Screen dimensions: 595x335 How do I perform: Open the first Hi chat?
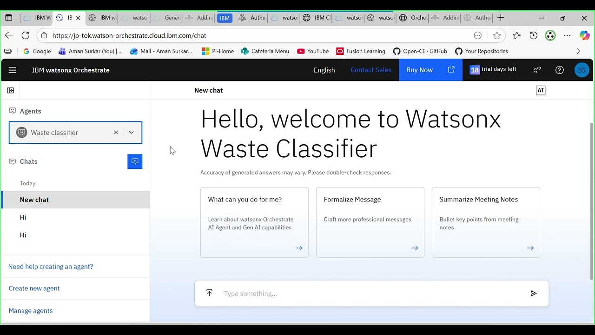pos(76,217)
